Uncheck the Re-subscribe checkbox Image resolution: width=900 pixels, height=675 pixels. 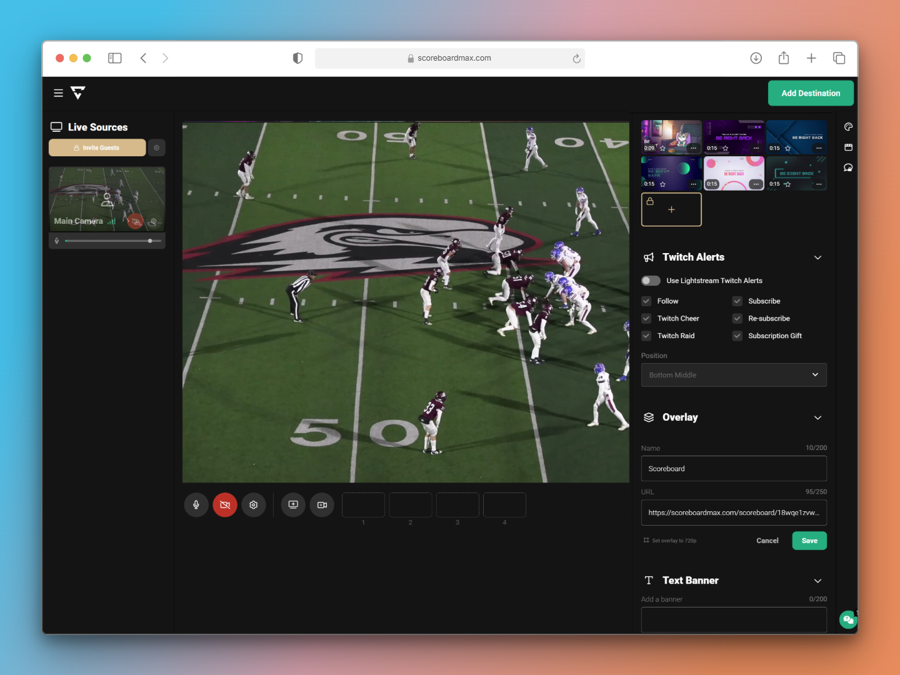click(737, 319)
